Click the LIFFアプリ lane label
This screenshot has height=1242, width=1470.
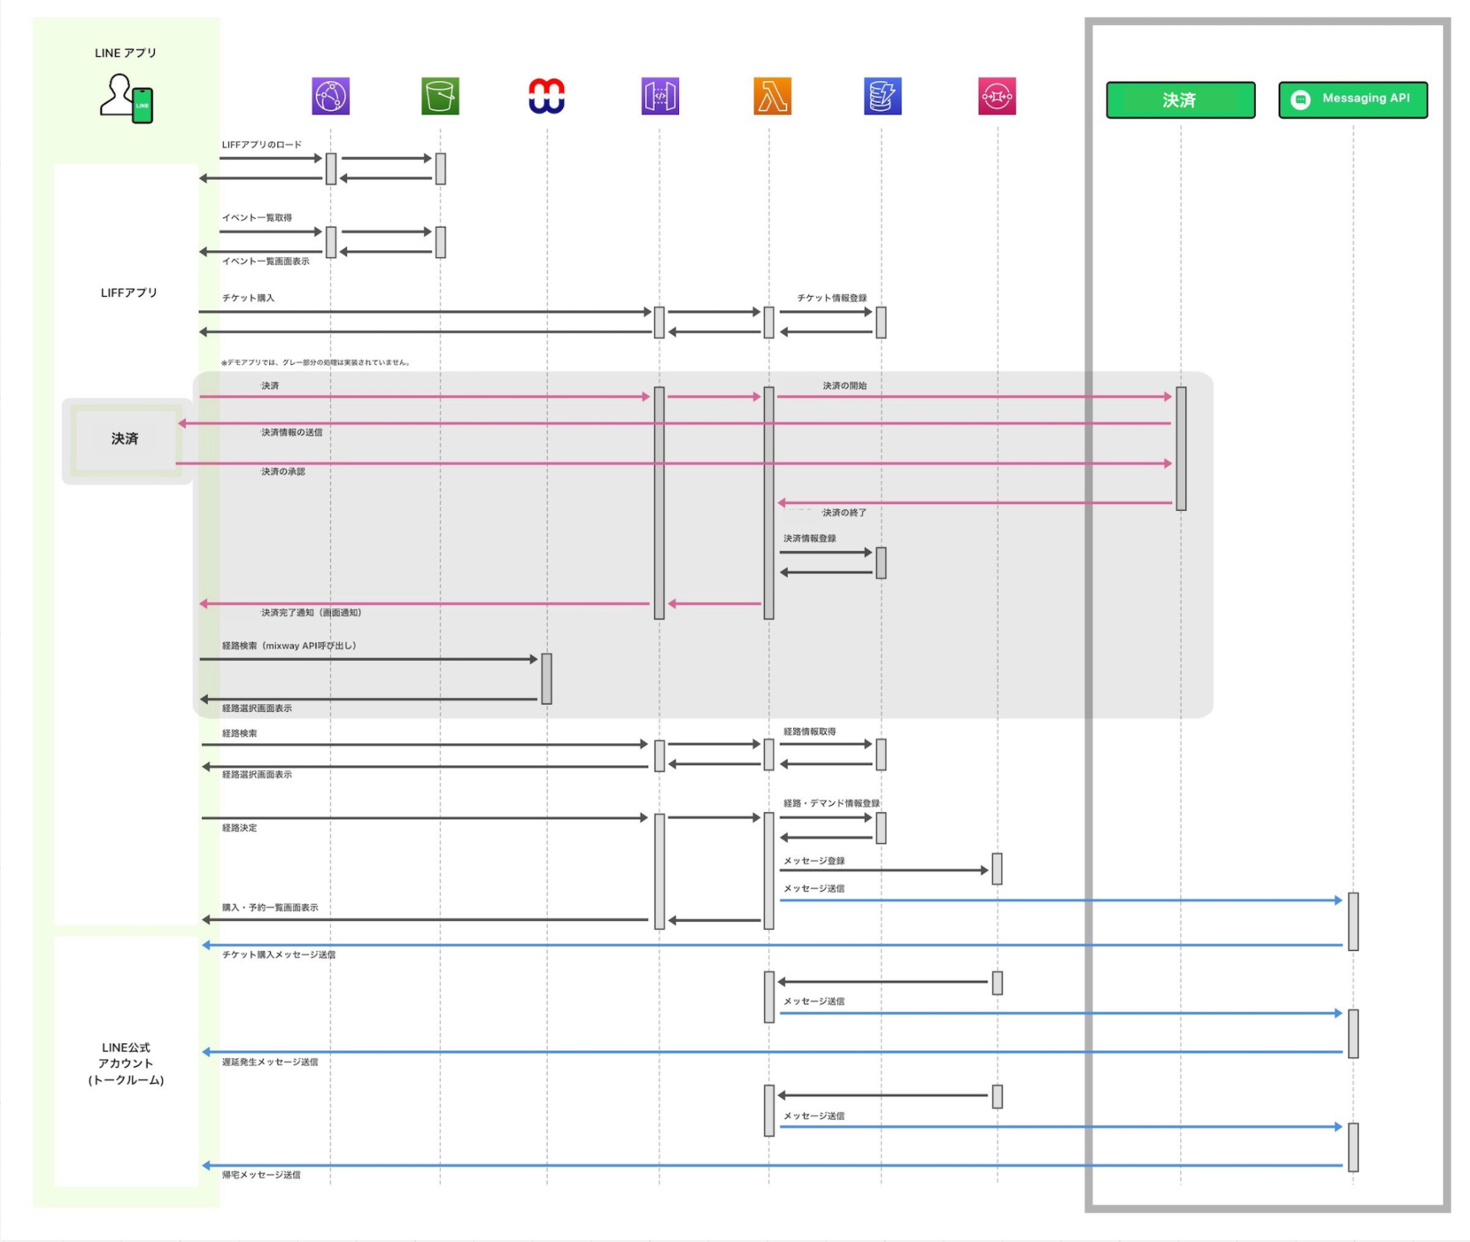pyautogui.click(x=128, y=293)
